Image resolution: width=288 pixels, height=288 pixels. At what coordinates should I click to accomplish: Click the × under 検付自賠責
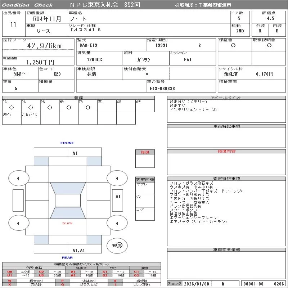tap(147, 74)
